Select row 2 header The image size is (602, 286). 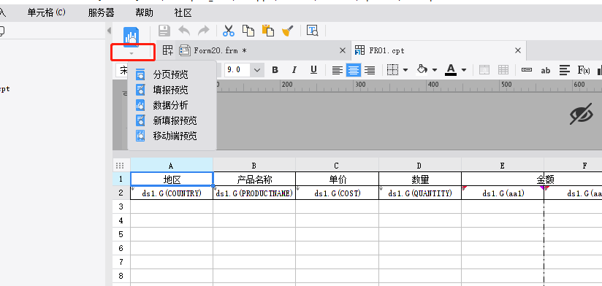coord(121,193)
